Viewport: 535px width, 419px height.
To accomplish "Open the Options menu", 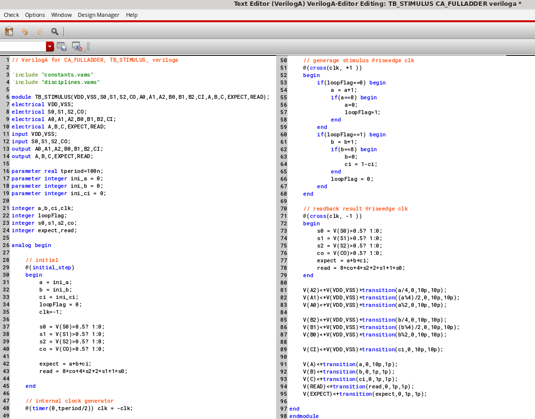I will click(35, 15).
